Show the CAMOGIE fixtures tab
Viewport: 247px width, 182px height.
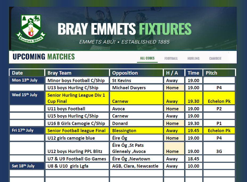pyautogui.click(x=215, y=58)
